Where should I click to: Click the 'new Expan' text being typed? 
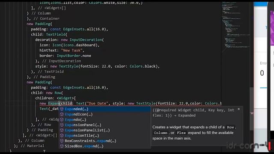coord(49,104)
